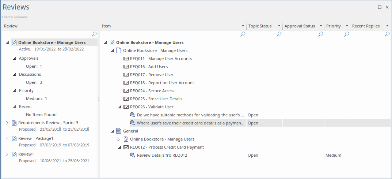Click the search icon under Priority column
Screen dimensions: 392x179
[x=347, y=34]
